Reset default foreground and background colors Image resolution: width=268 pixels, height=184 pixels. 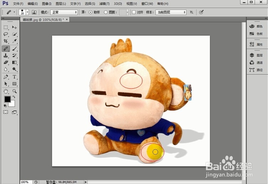coord(5,106)
